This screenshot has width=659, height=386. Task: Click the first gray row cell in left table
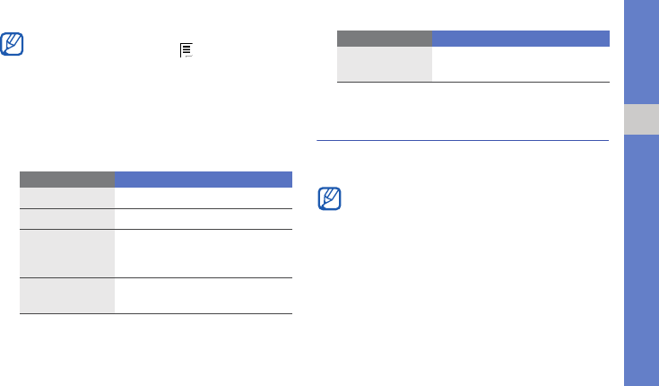(67, 197)
